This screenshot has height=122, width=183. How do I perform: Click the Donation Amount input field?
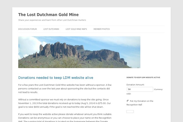[x=140, y=89]
